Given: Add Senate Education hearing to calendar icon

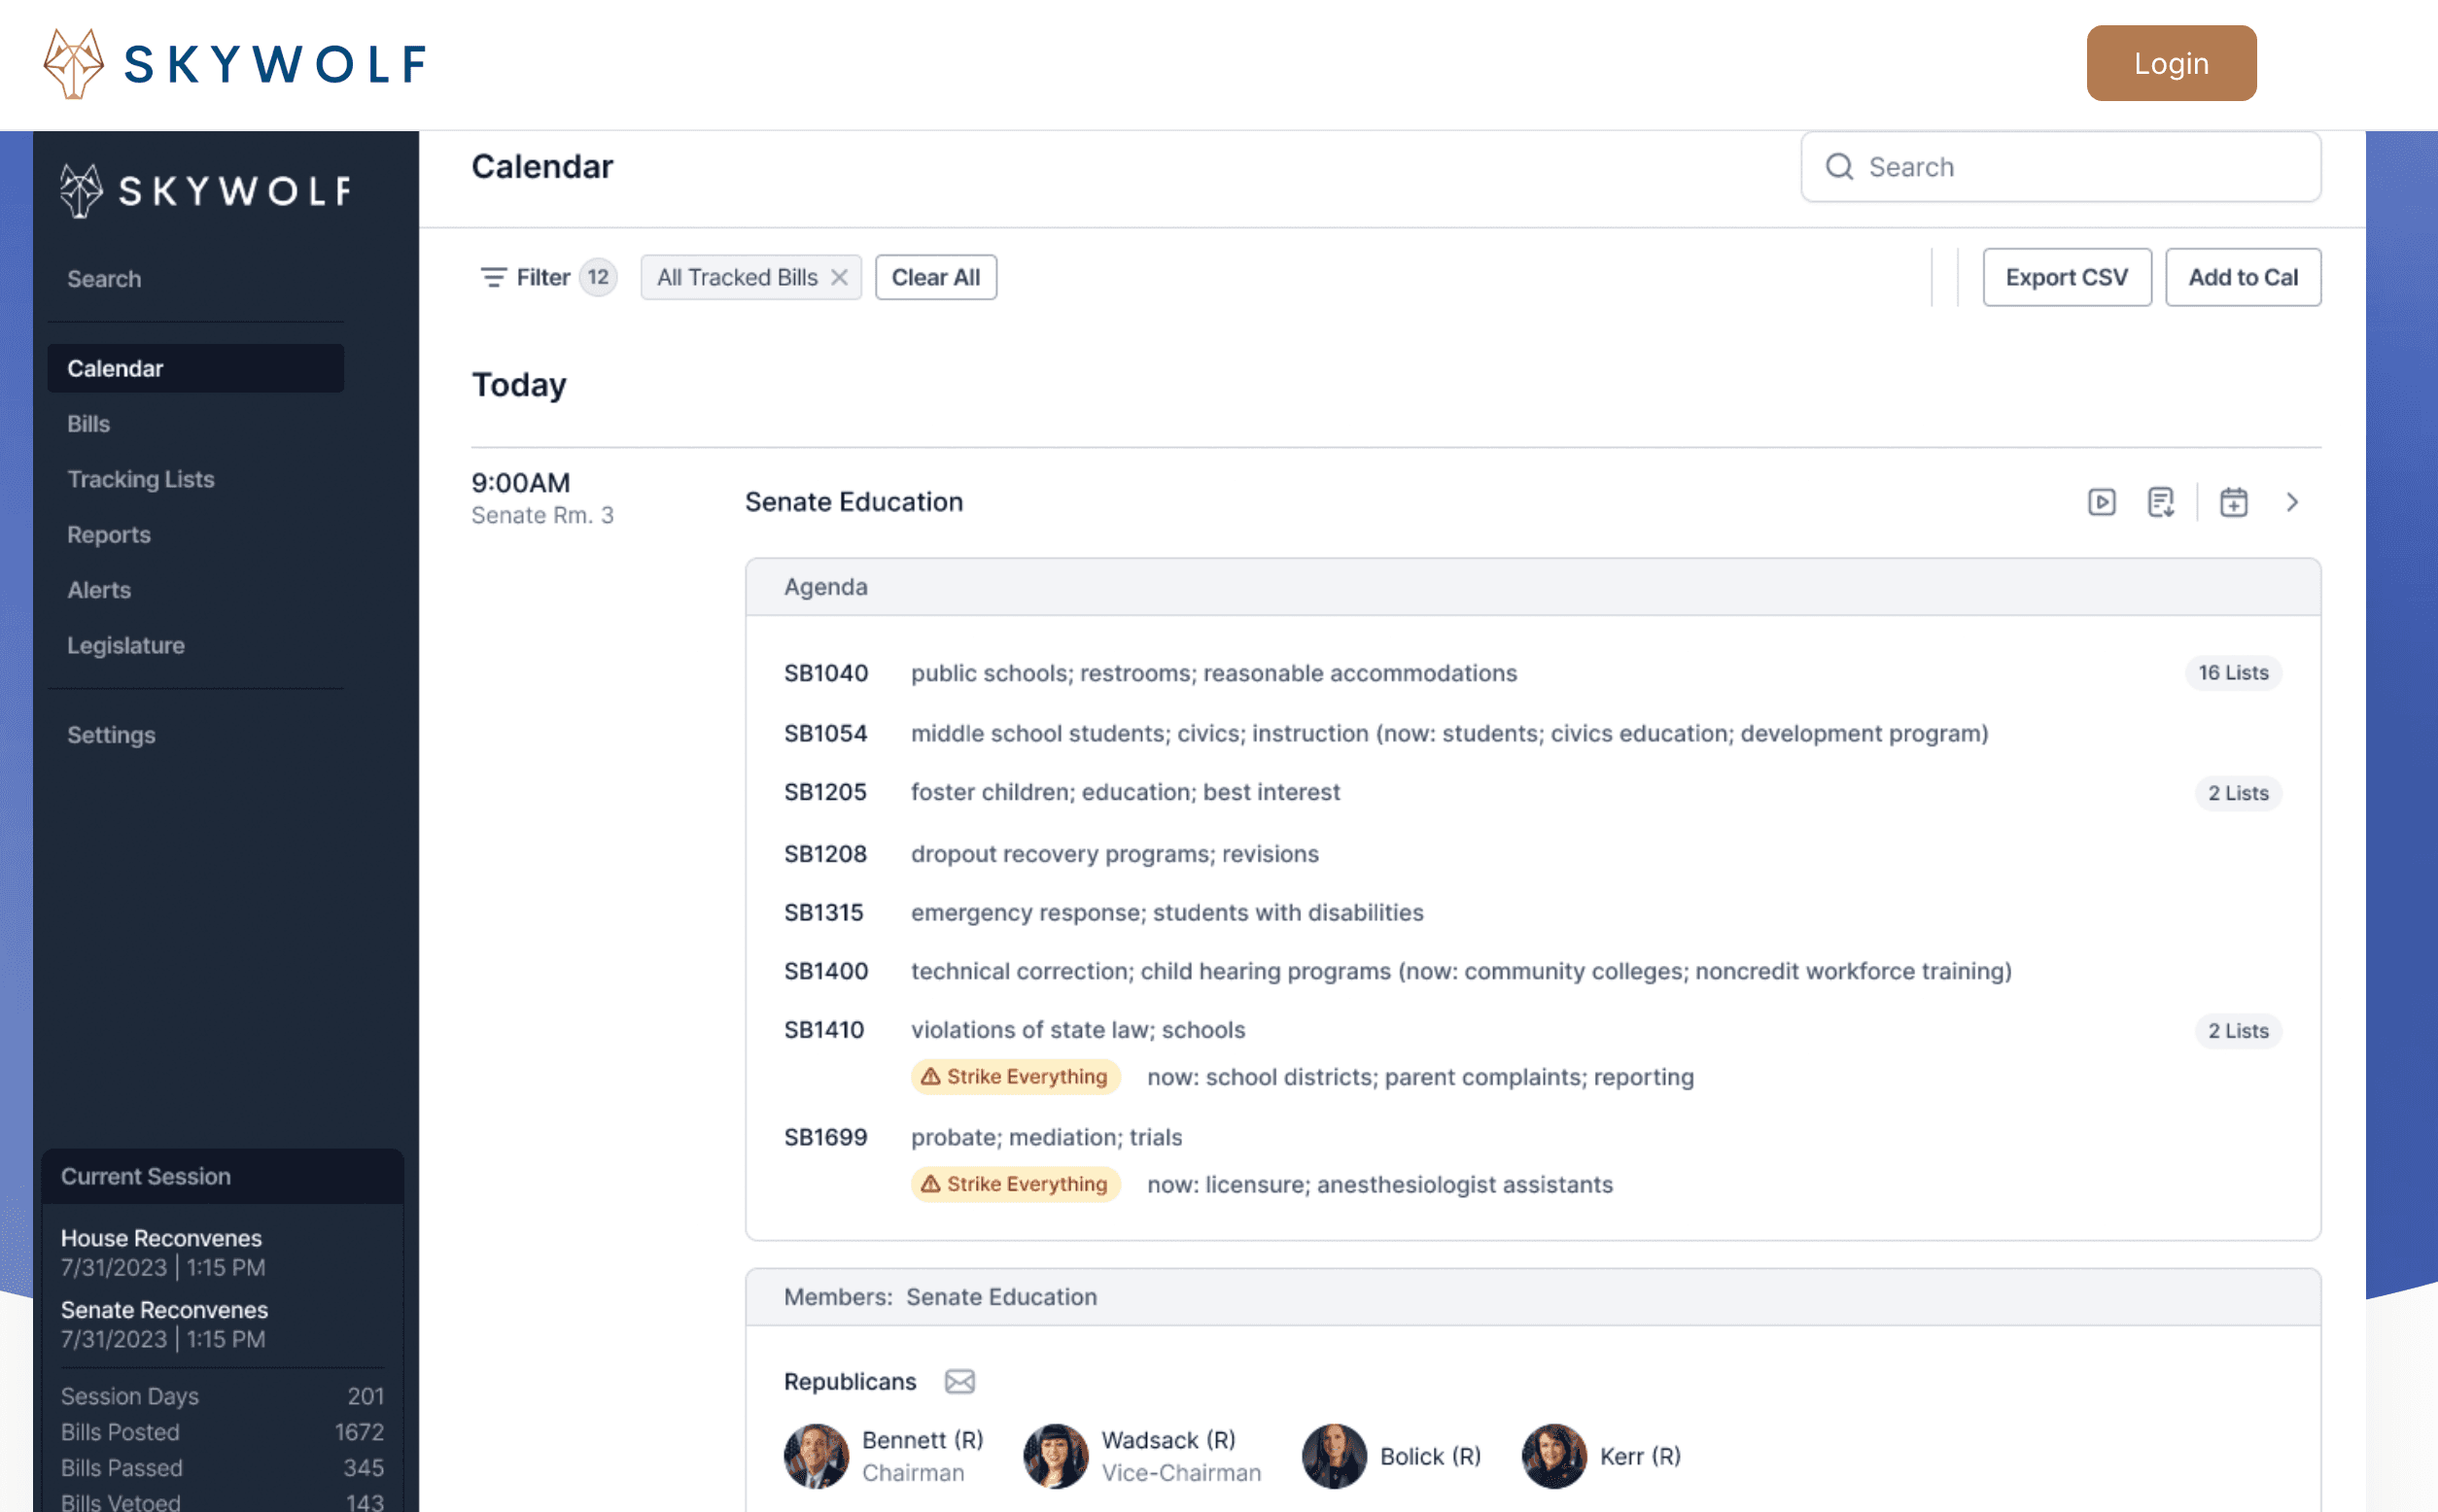Looking at the screenshot, I should pyautogui.click(x=2233, y=502).
